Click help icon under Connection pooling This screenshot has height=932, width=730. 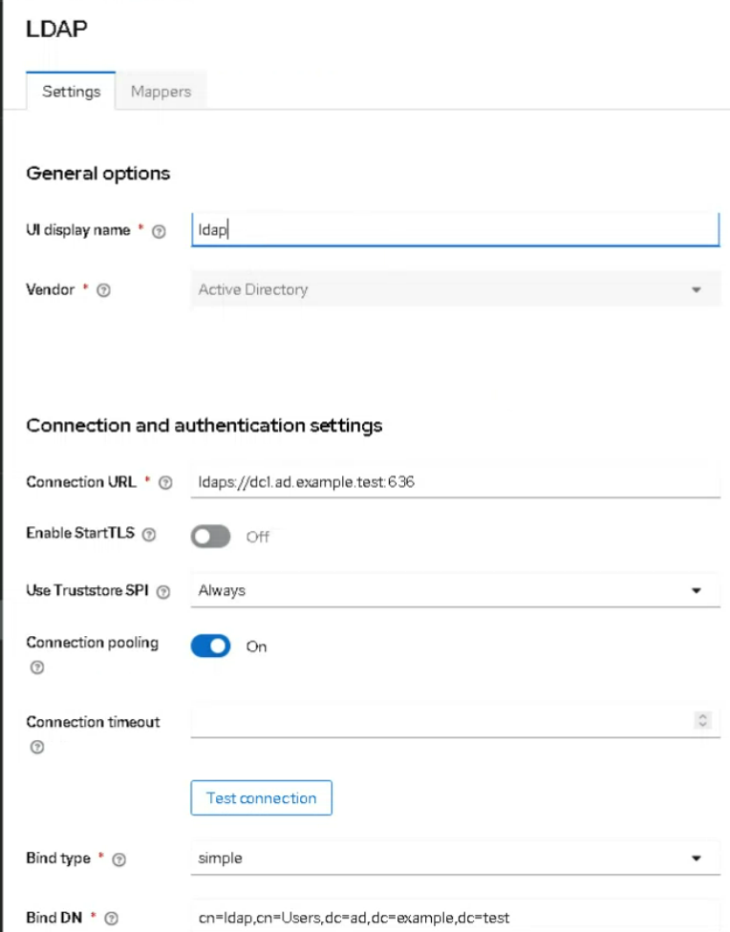pyautogui.click(x=37, y=668)
